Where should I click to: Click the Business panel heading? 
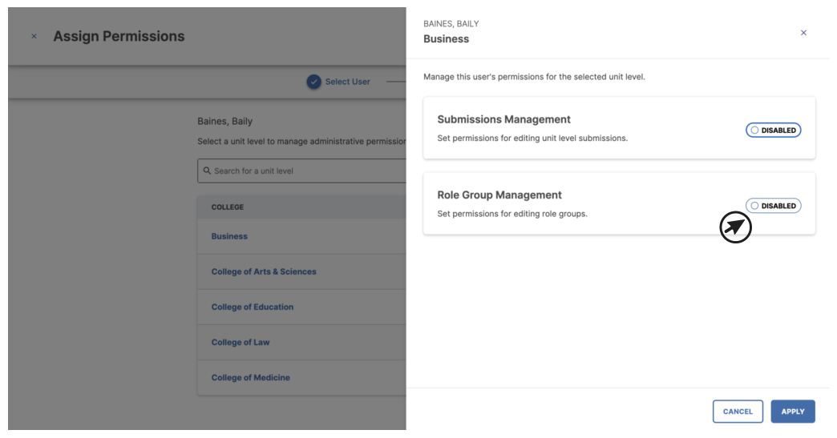click(446, 39)
